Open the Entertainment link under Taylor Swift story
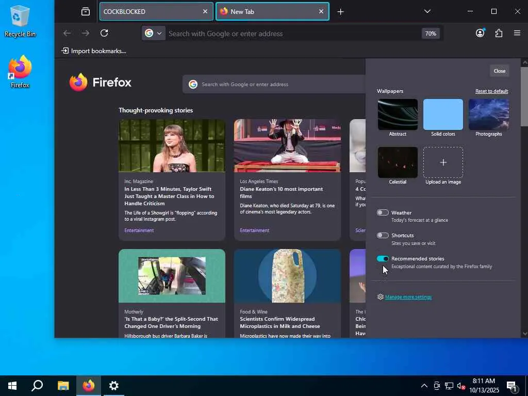The width and height of the screenshot is (528, 396). pos(139,230)
